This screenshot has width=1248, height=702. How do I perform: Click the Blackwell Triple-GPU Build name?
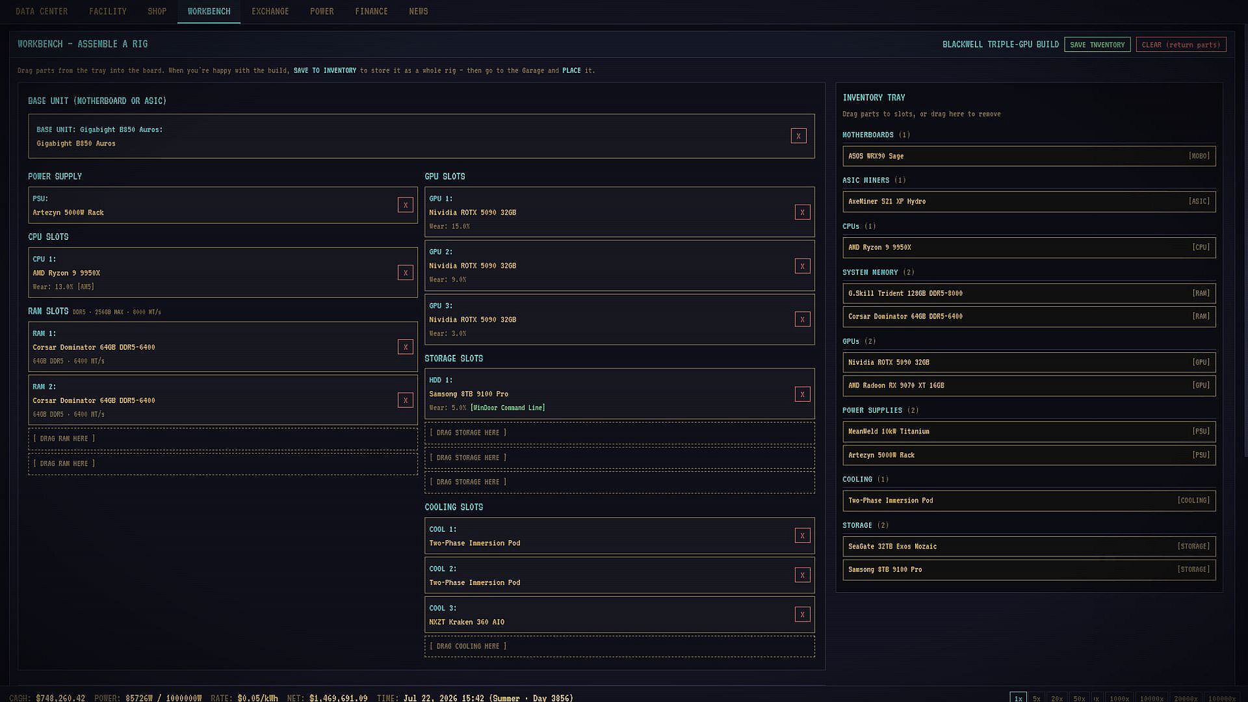pyautogui.click(x=1000, y=44)
